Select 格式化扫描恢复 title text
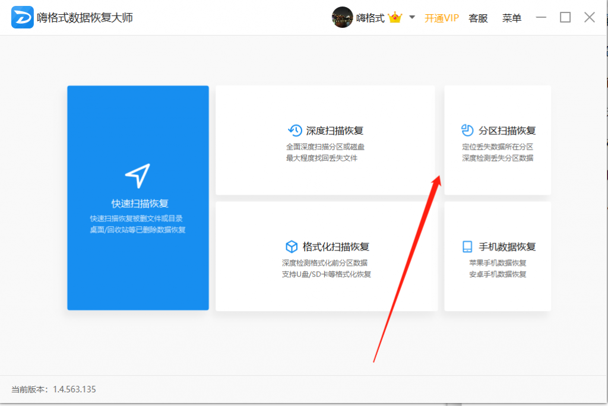608x406 pixels. [x=336, y=246]
